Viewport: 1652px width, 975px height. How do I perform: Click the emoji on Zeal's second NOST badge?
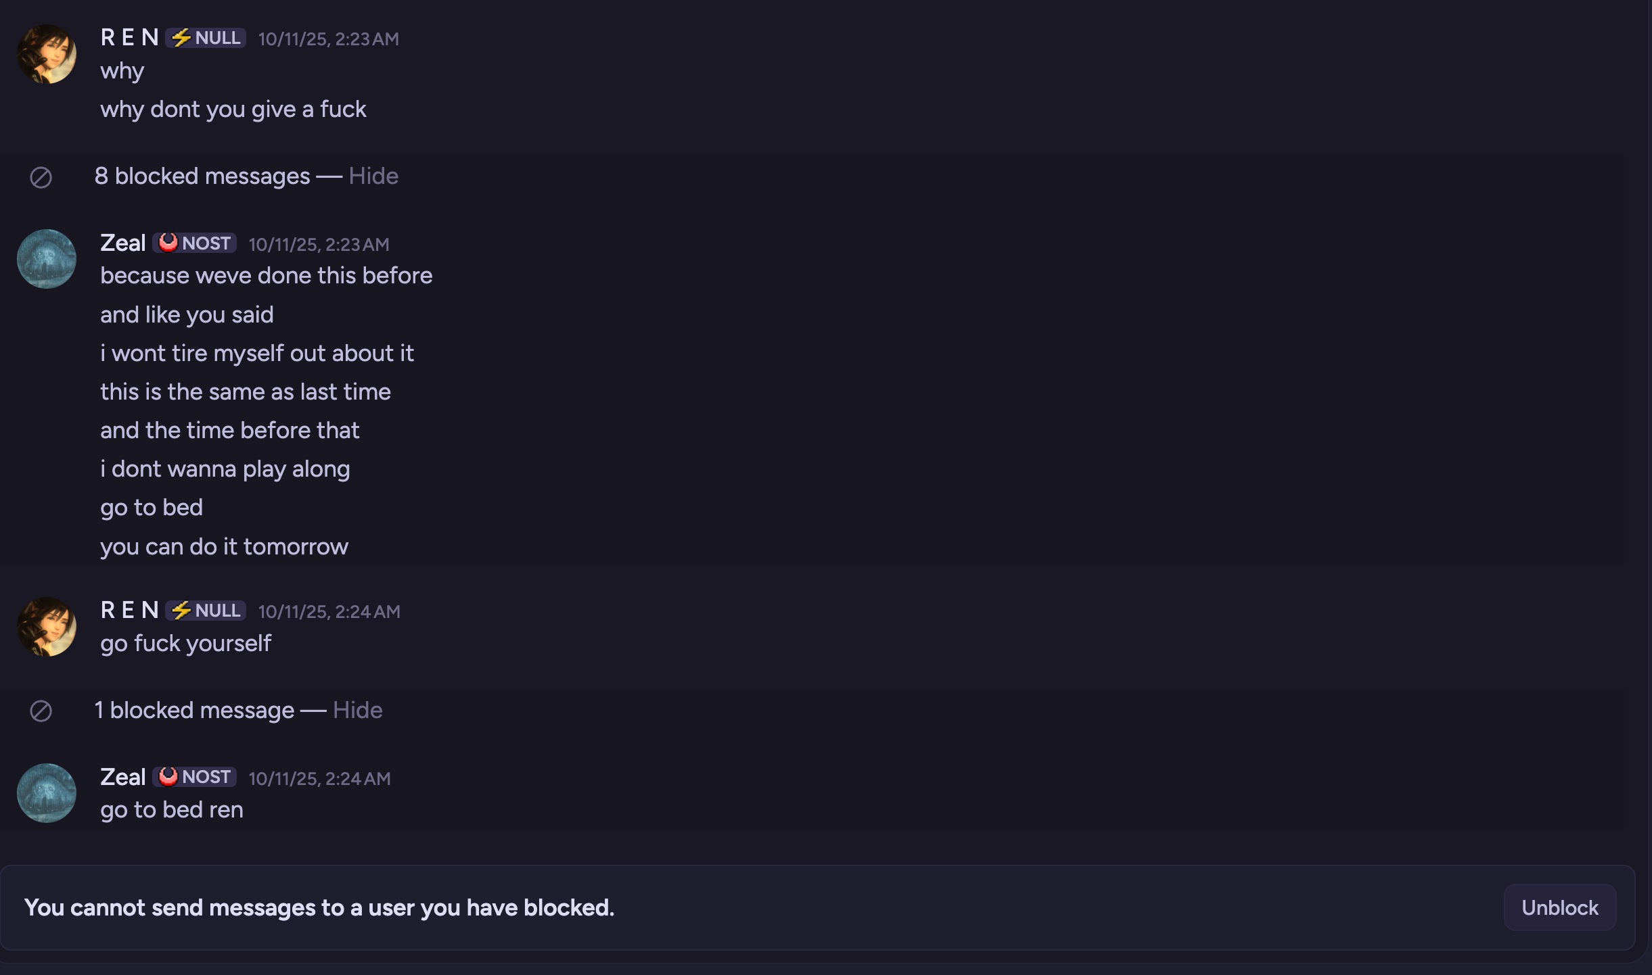[x=168, y=776]
